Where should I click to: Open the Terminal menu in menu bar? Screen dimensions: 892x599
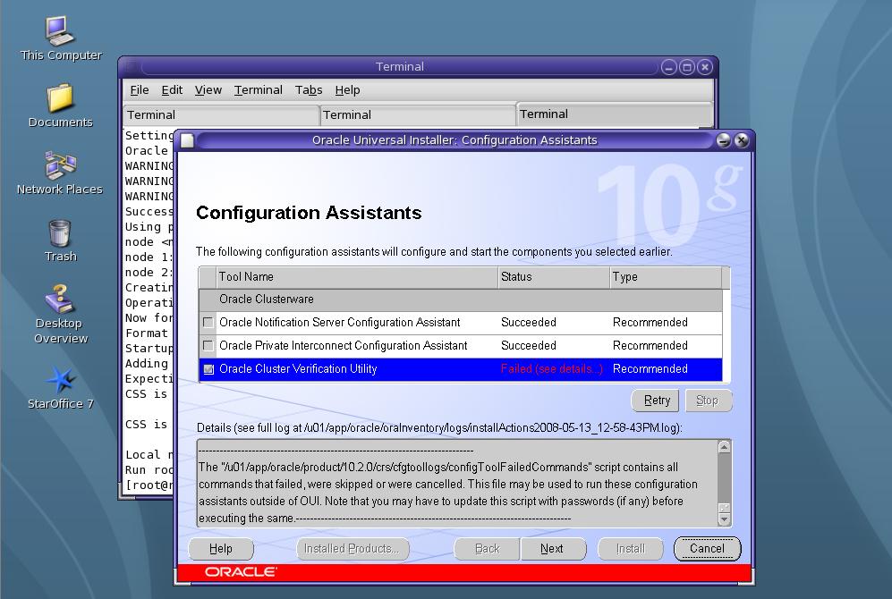tap(259, 89)
